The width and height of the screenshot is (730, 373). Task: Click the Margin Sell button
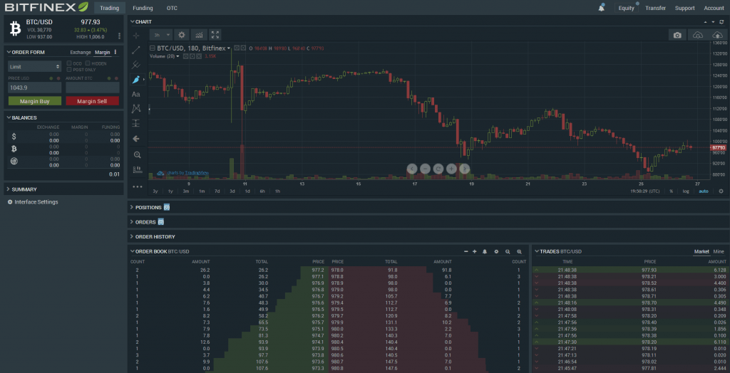[x=92, y=101]
